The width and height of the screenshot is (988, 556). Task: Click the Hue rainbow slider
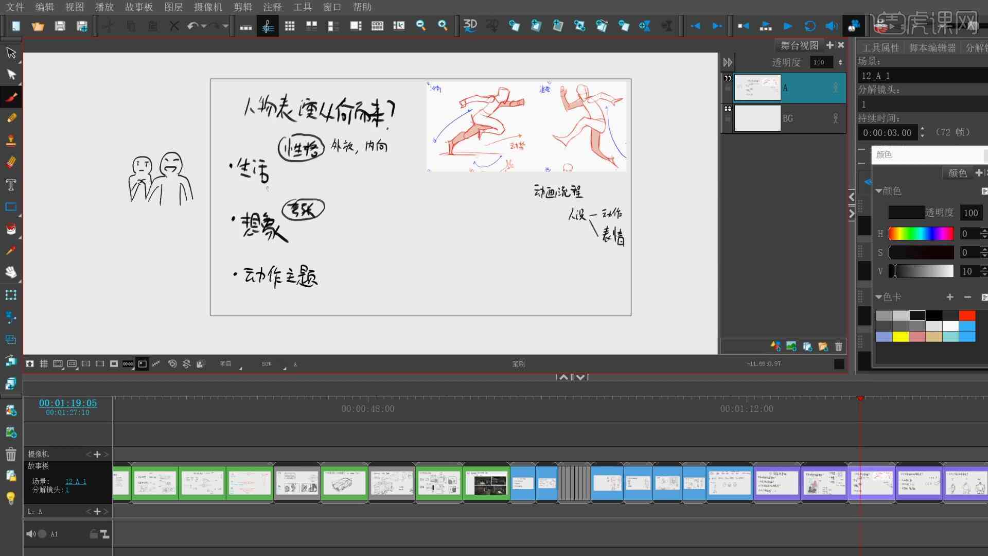921,234
